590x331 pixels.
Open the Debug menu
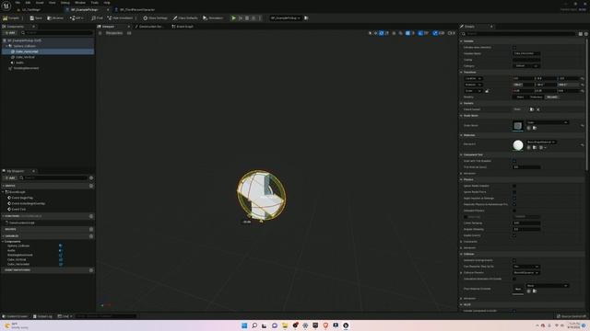[x=65, y=3]
